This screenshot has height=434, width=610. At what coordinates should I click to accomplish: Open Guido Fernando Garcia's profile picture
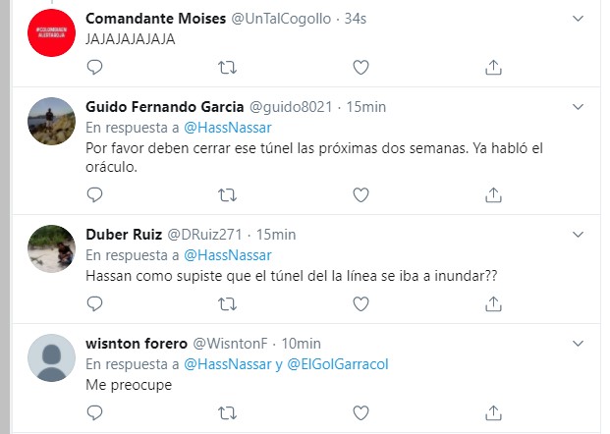[x=51, y=121]
